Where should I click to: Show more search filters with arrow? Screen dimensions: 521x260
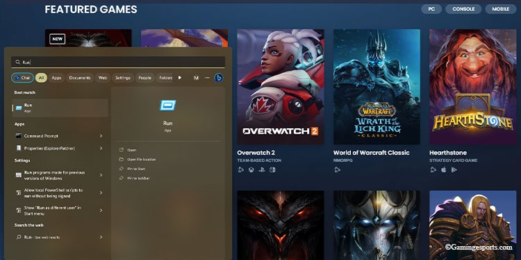(x=180, y=78)
